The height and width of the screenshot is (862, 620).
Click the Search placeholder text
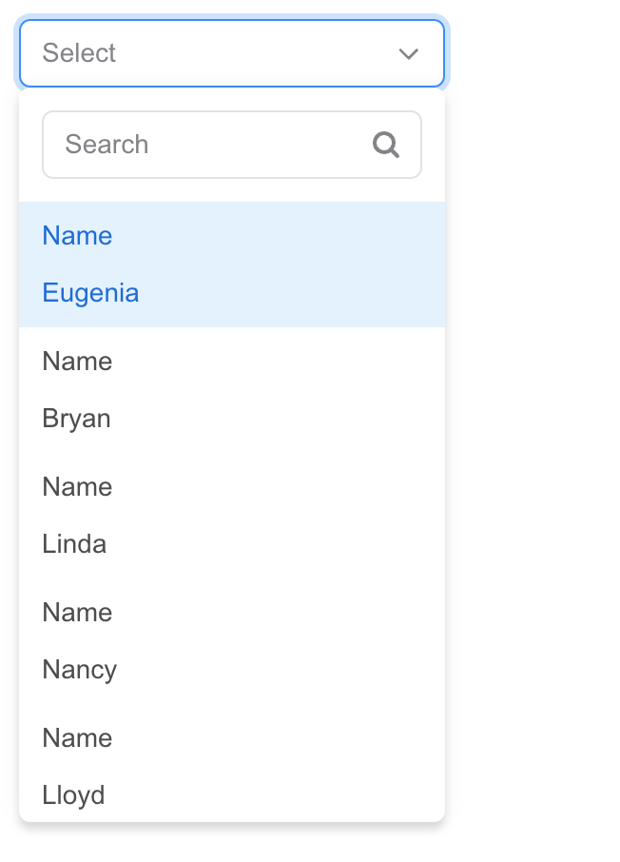coord(107,145)
